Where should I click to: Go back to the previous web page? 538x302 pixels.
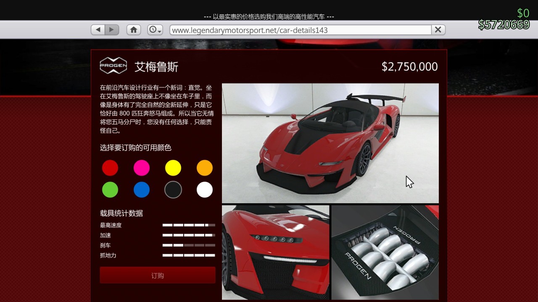click(98, 30)
